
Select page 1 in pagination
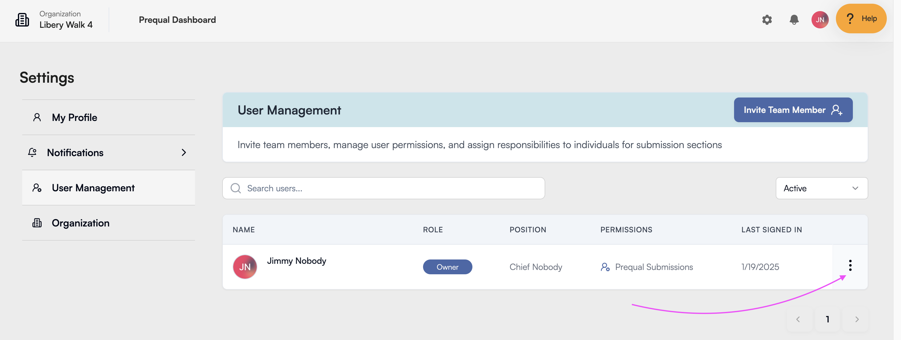[827, 319]
